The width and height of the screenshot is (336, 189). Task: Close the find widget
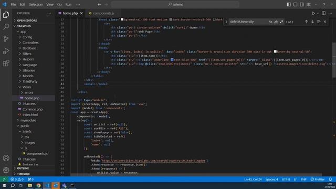(x=325, y=22)
